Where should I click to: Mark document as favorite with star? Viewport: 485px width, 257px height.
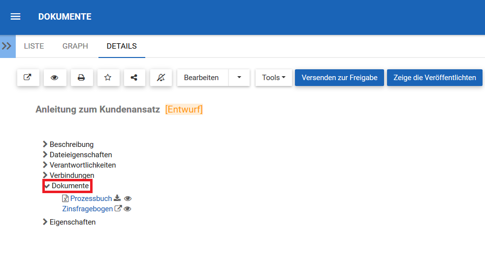[x=108, y=78]
